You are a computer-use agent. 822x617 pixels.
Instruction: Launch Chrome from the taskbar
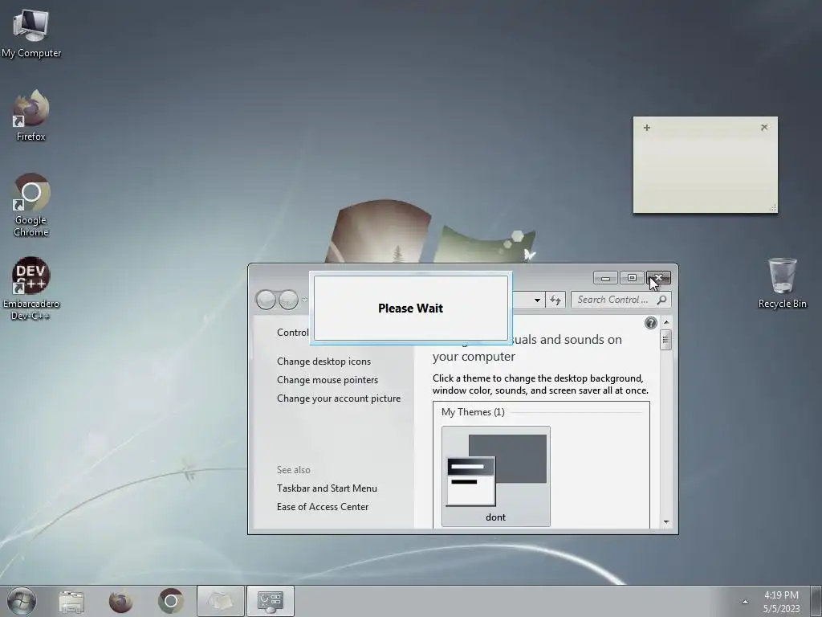tap(170, 601)
